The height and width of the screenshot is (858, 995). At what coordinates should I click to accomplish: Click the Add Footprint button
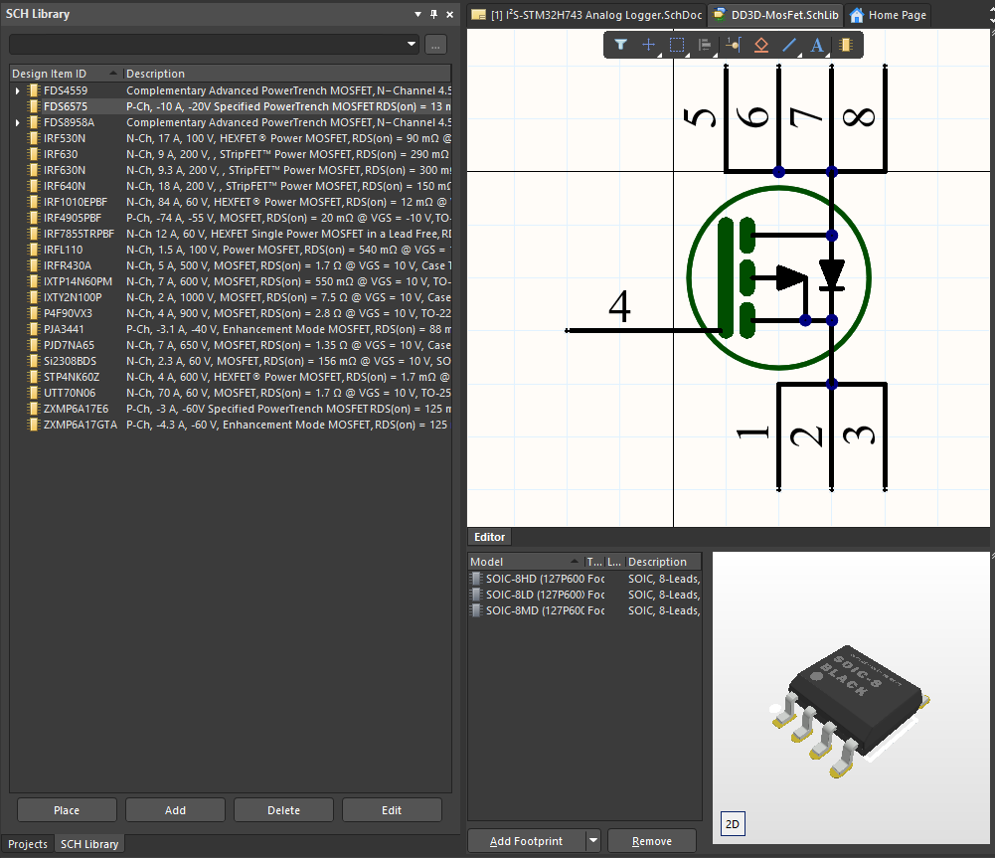tap(526, 841)
